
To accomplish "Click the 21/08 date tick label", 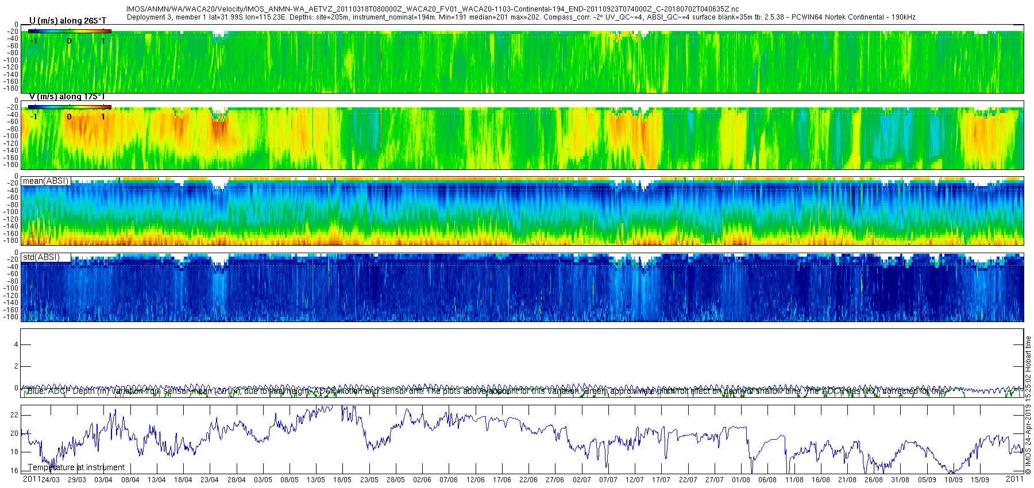I will click(847, 480).
